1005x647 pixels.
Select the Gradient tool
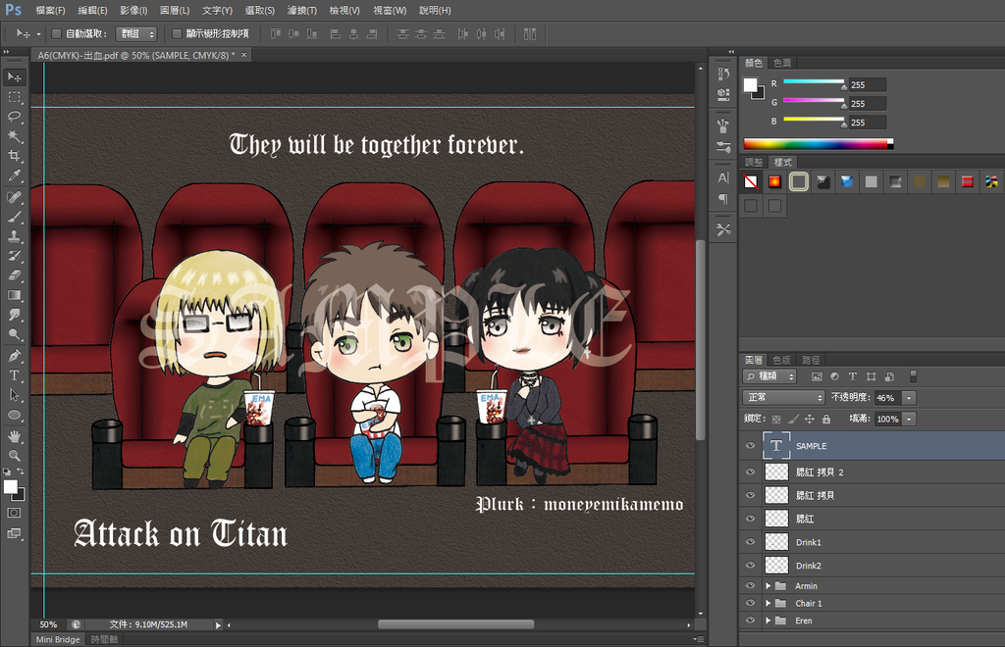[x=14, y=295]
